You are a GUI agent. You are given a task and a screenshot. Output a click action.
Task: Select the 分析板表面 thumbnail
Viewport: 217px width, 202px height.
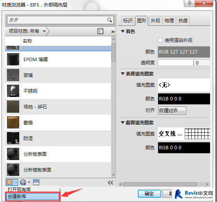pyautogui.click(x=13, y=154)
